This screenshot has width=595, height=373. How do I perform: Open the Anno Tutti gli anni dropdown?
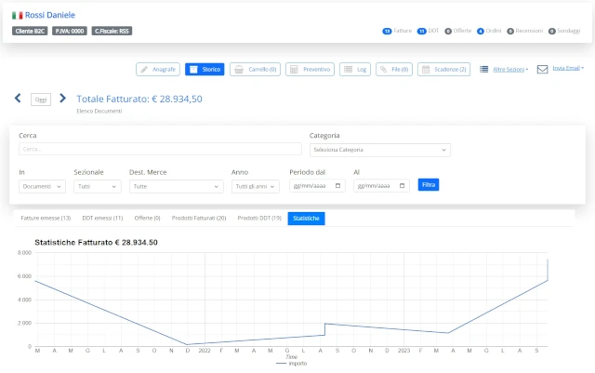pyautogui.click(x=256, y=186)
